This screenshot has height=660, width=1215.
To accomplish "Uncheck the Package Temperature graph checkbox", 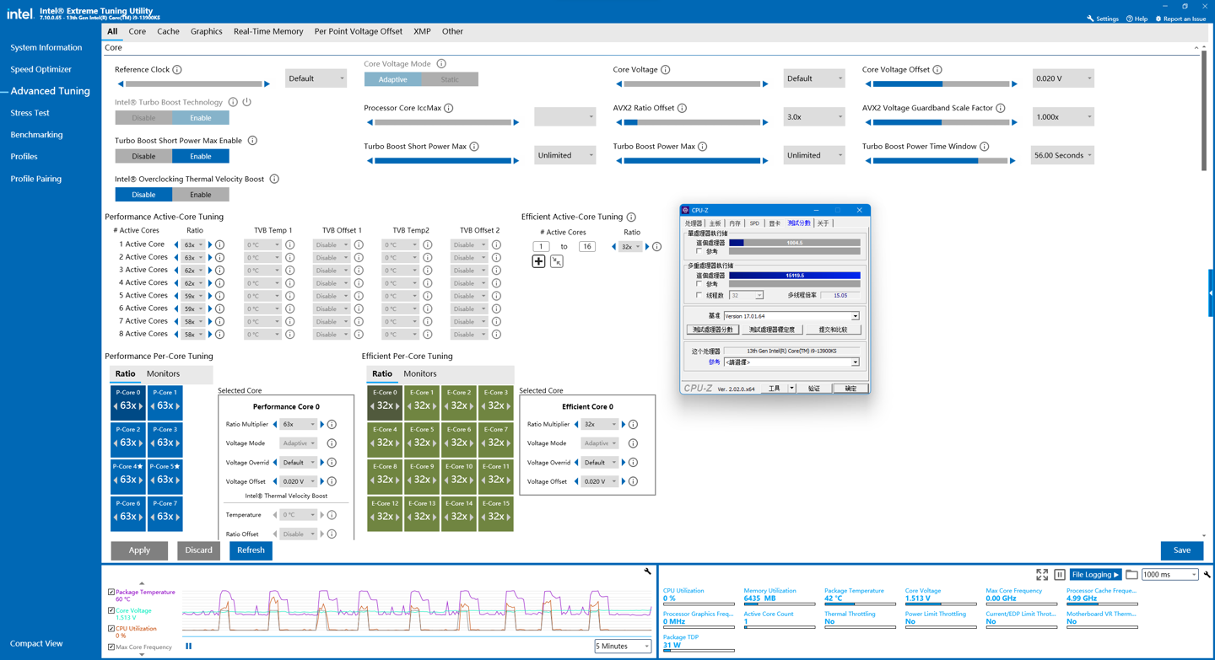I will [x=111, y=593].
